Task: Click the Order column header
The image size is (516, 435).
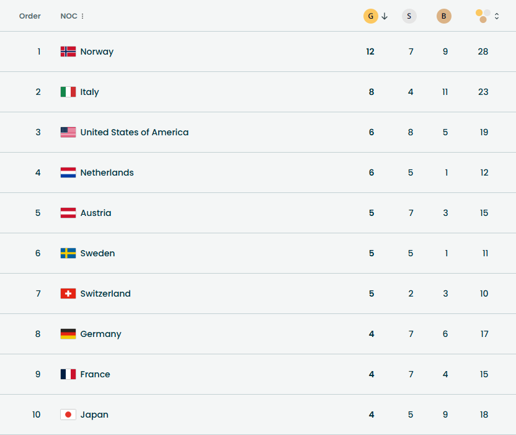Action: [x=30, y=16]
